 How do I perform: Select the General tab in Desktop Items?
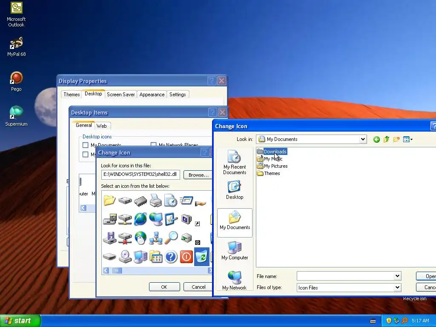click(x=84, y=125)
